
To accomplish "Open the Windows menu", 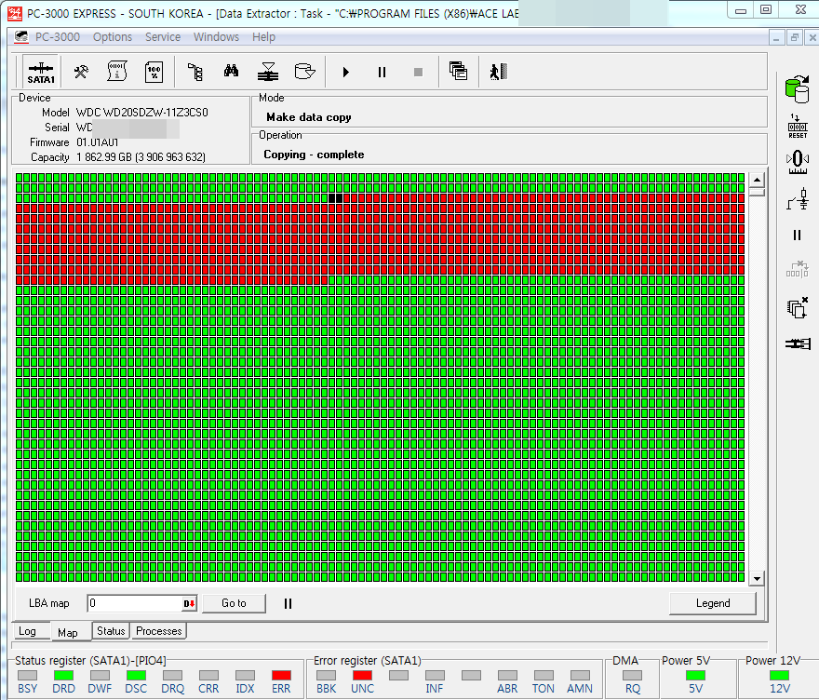I will [x=216, y=37].
